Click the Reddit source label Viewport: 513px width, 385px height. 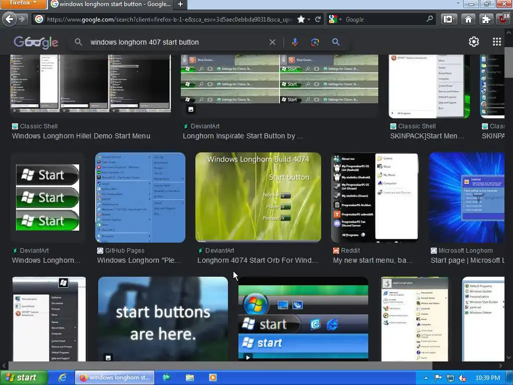point(350,251)
